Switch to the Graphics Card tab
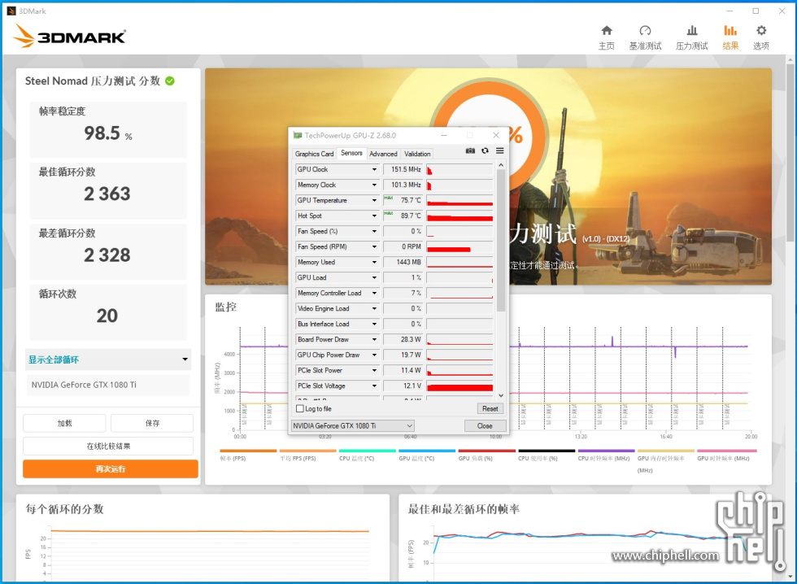The image size is (797, 584). coord(314,154)
